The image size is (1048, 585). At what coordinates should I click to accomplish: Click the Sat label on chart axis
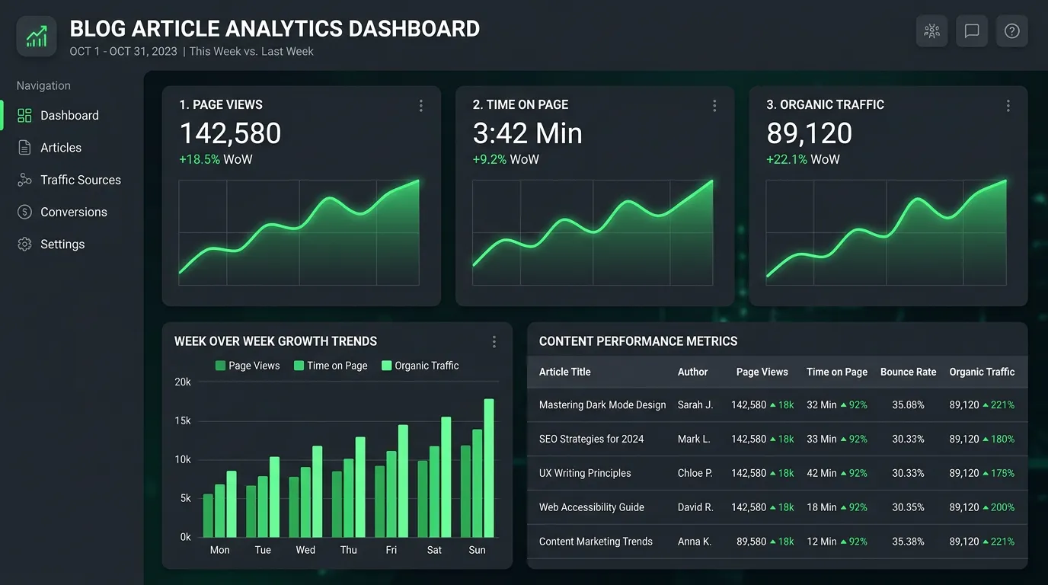[434, 550]
